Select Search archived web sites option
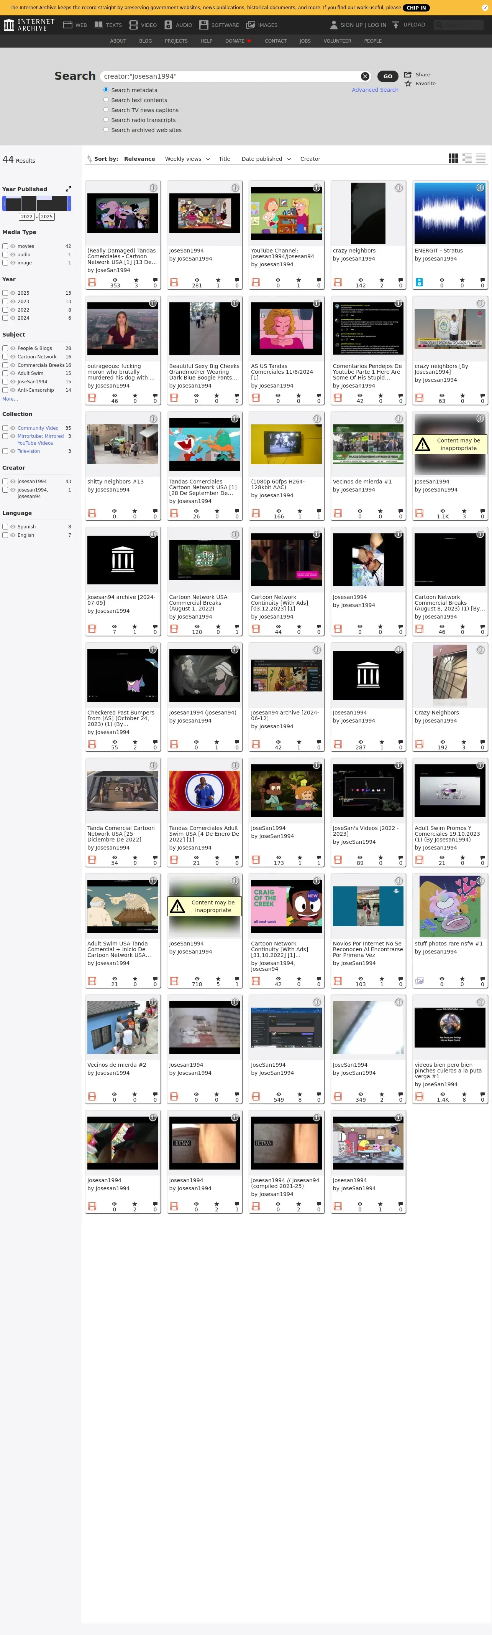492x1635 pixels. coord(106,129)
